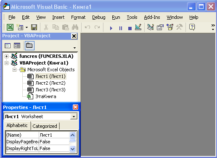217x158 pixels.
Task: Toggle Design Mode icon
Action: (138, 27)
